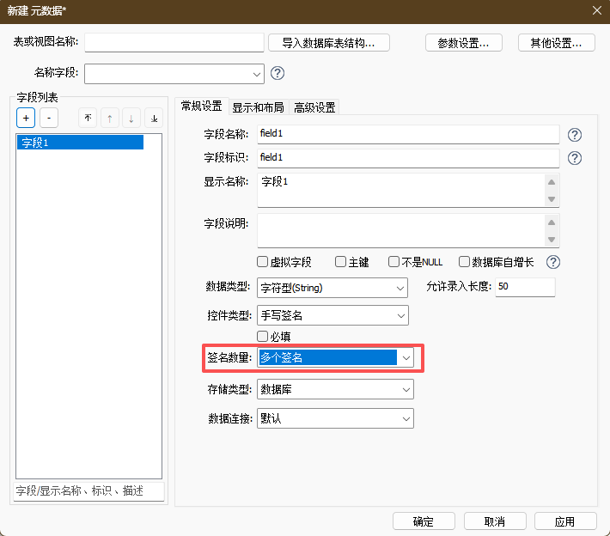Click the add field plus button

(26, 118)
